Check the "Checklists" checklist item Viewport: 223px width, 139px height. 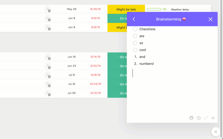pyautogui.click(x=135, y=29)
